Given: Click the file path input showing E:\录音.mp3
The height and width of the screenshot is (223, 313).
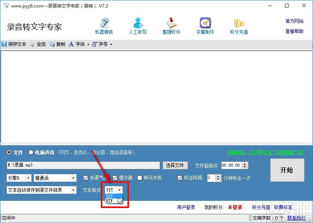Looking at the screenshot, I should point(82,165).
